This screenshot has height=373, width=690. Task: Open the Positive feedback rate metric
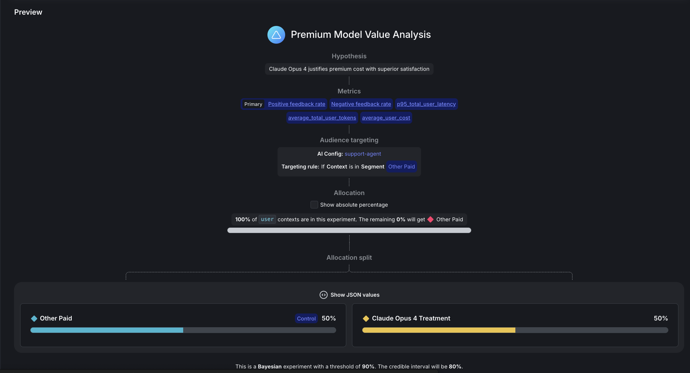pos(296,104)
